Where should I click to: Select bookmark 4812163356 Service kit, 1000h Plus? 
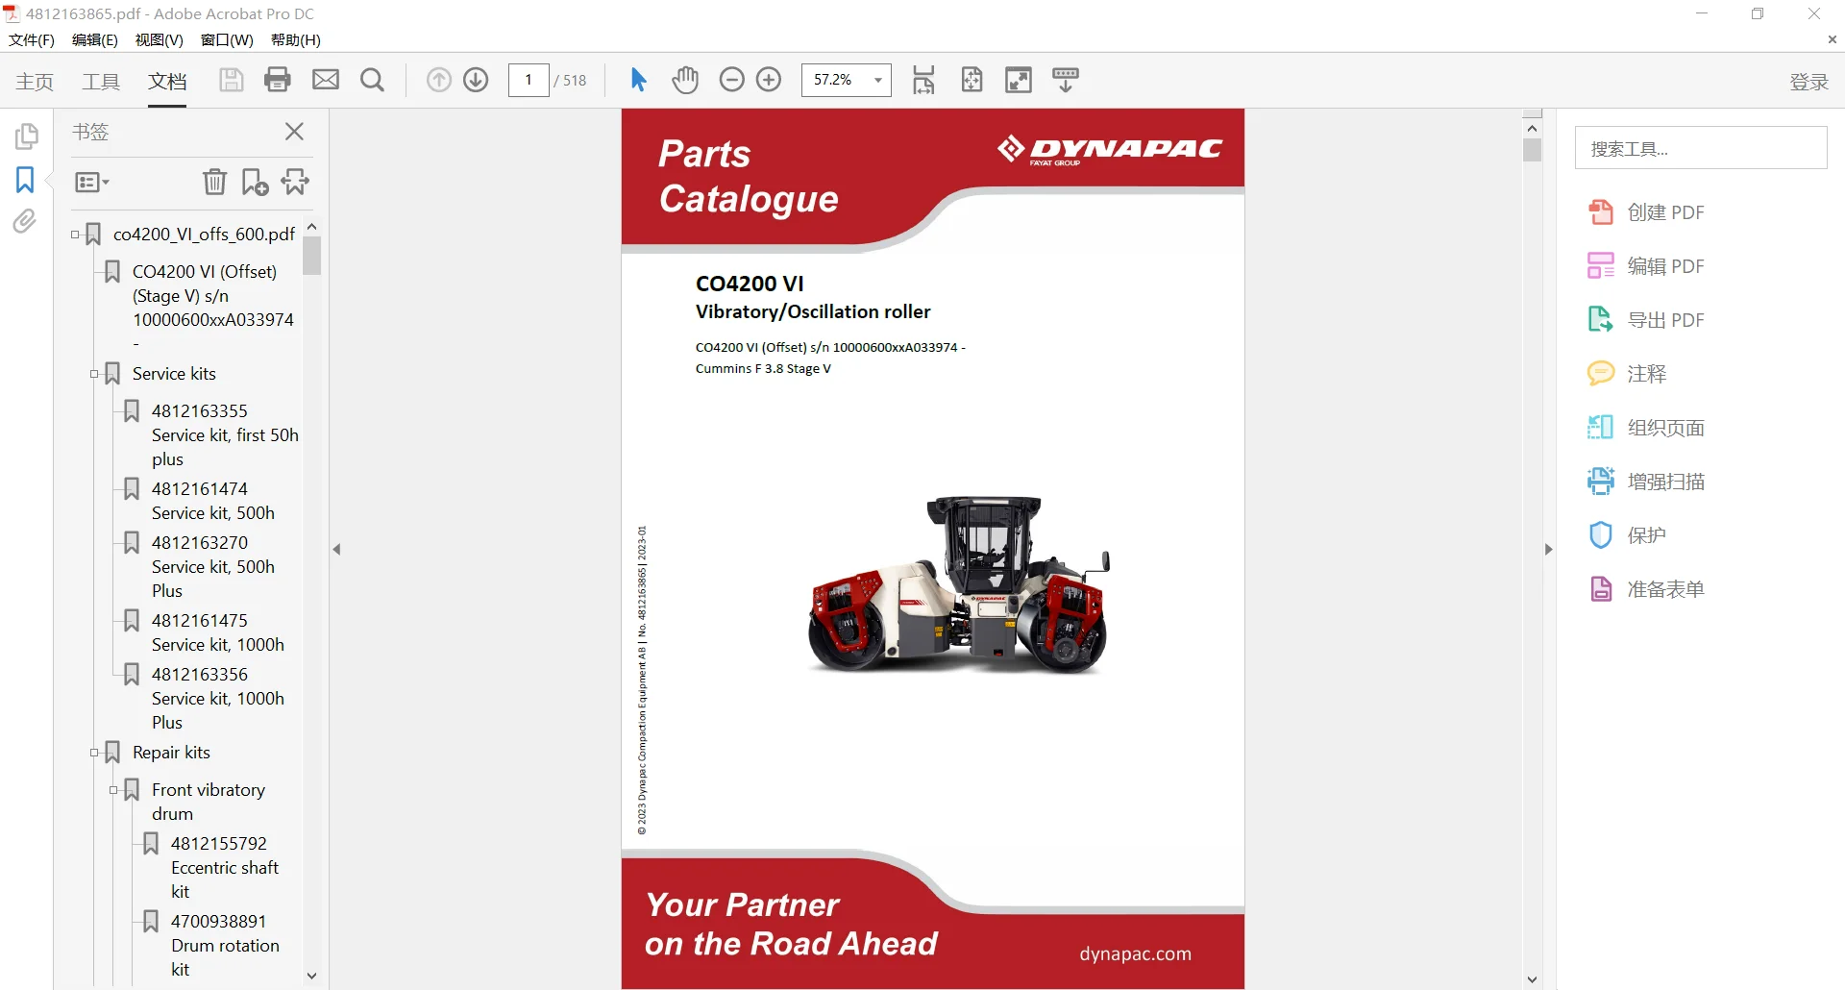click(x=218, y=699)
